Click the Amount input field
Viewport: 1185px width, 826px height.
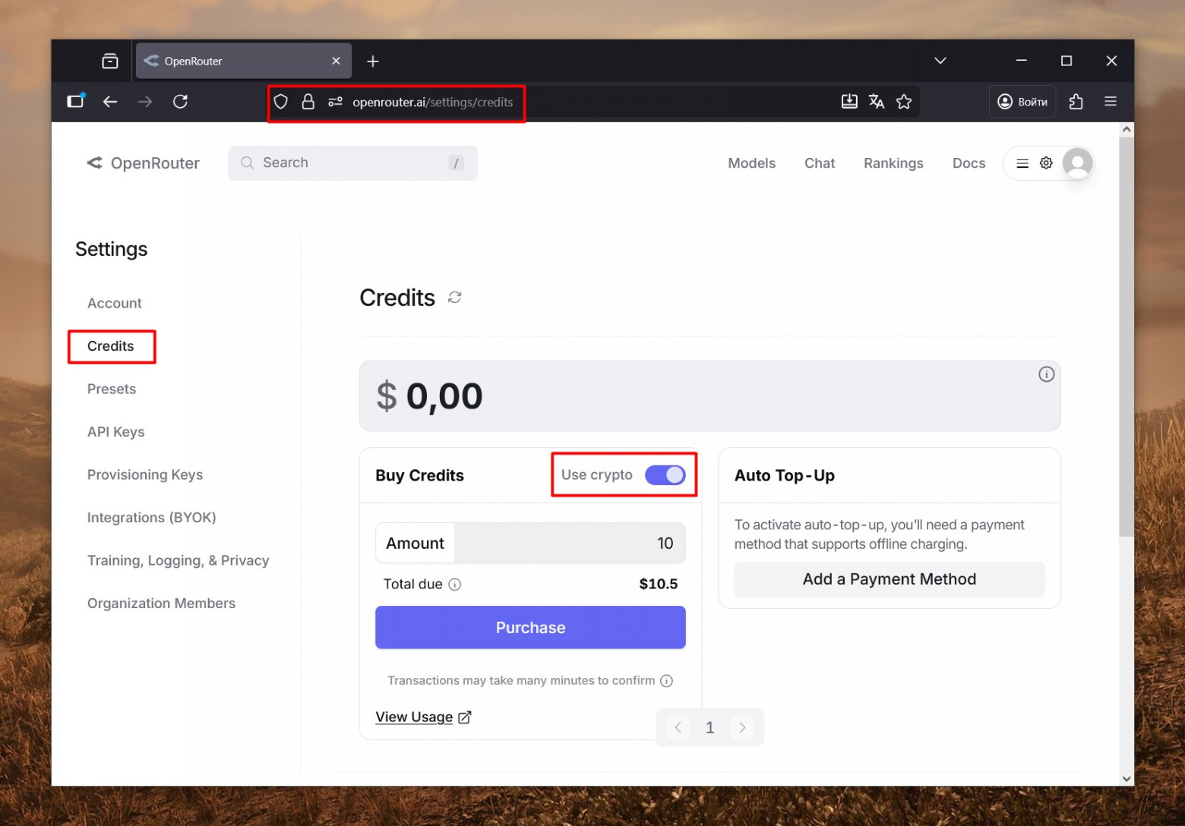click(570, 543)
